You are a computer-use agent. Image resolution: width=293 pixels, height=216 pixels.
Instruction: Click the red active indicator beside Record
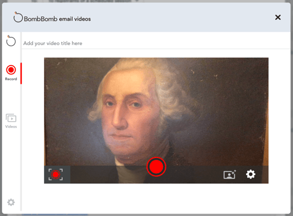(21, 73)
